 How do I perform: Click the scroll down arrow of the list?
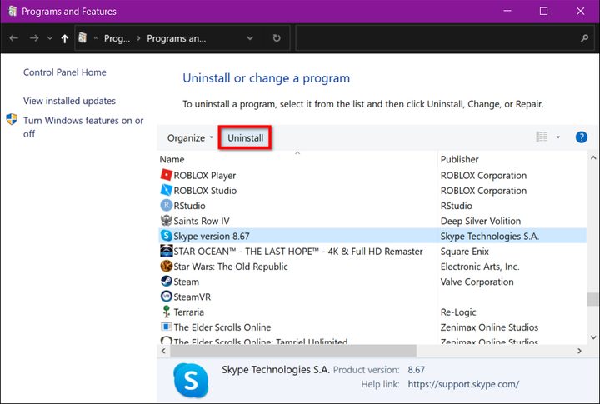[x=593, y=337]
